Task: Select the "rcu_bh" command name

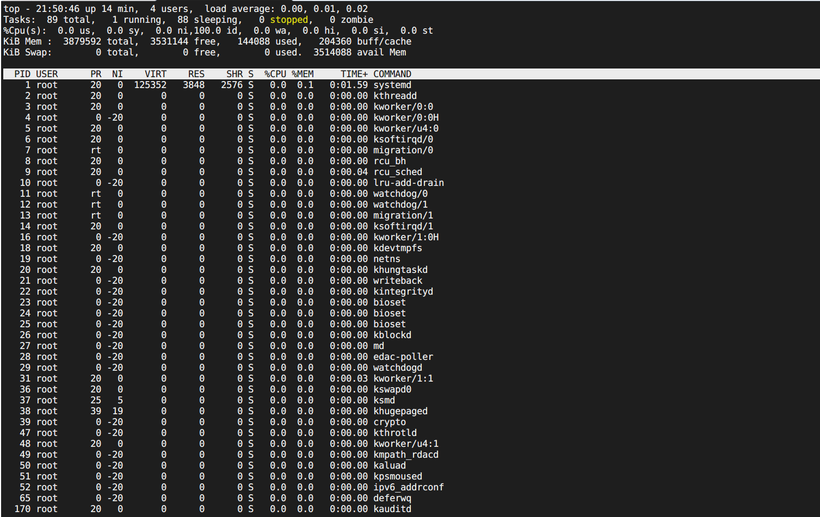Action: coord(390,161)
